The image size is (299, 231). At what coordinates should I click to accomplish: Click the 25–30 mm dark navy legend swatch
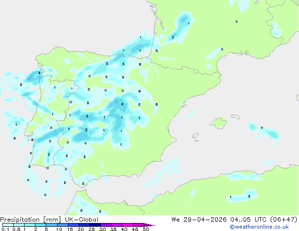click(95, 225)
